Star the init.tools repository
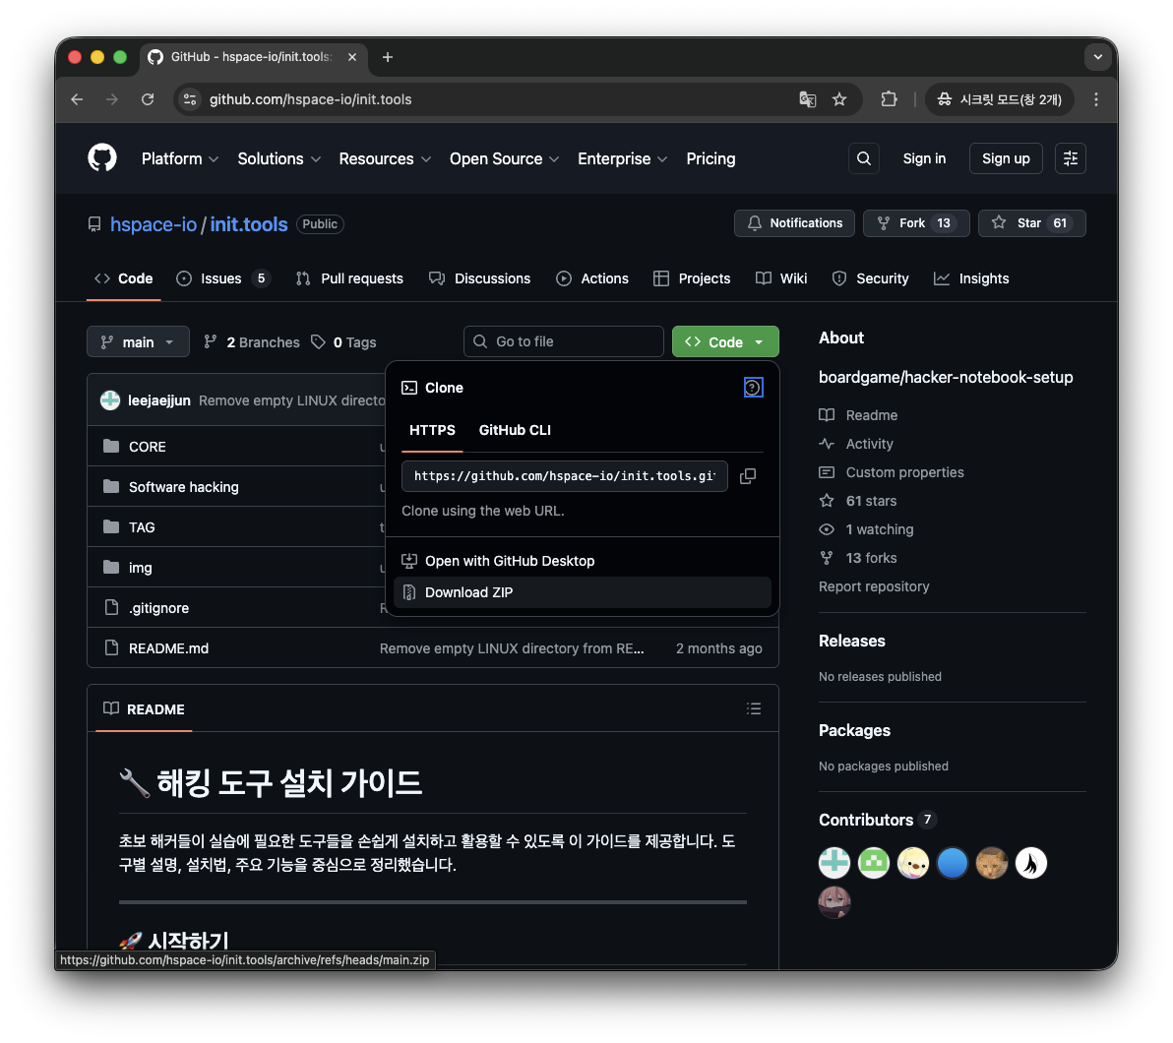 coord(1019,223)
